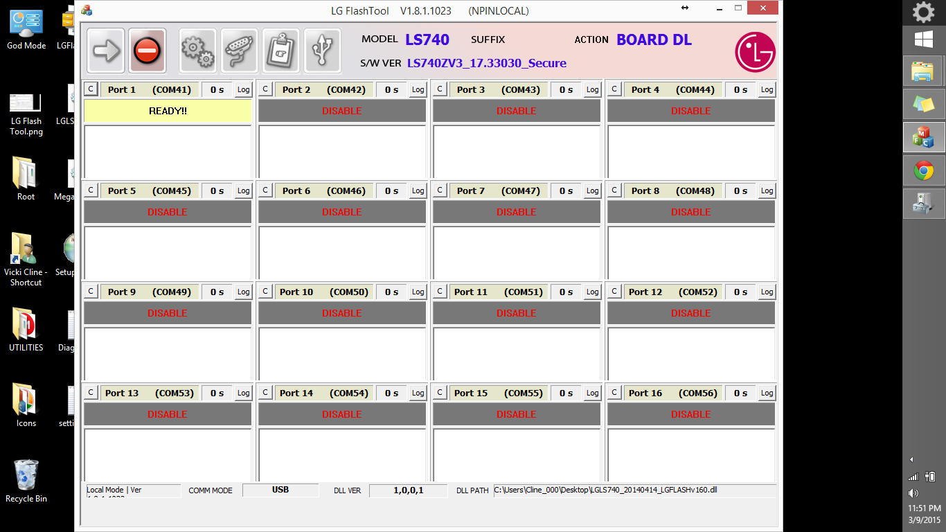Click the Port 11 output box
Image resolution: width=946 pixels, height=532 pixels.
(517, 354)
